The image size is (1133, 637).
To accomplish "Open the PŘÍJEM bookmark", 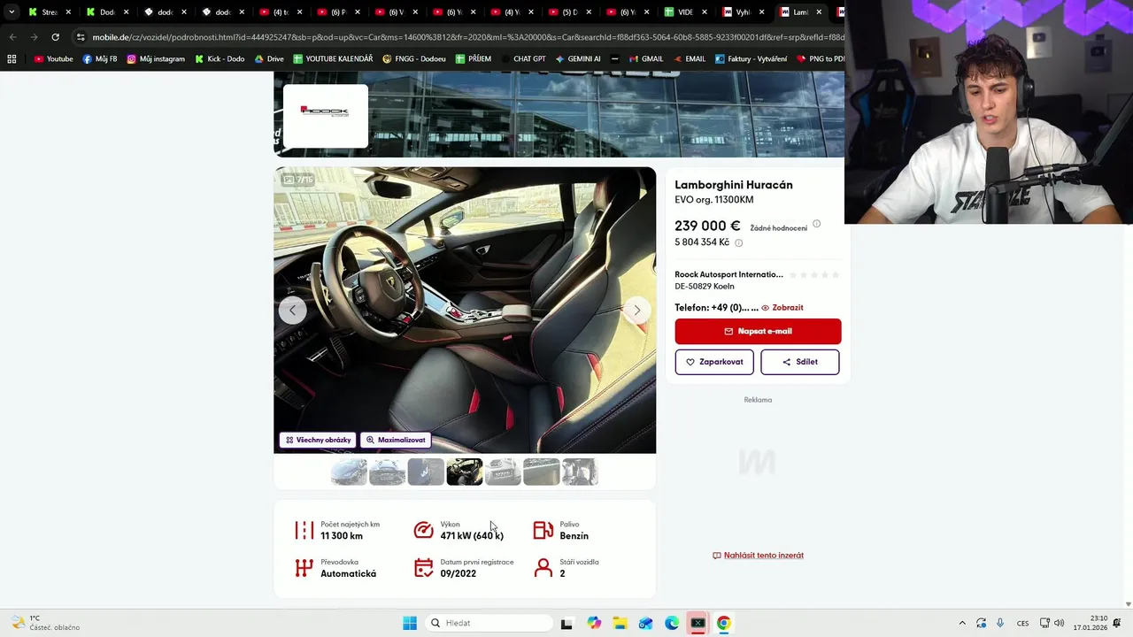I will (x=474, y=59).
